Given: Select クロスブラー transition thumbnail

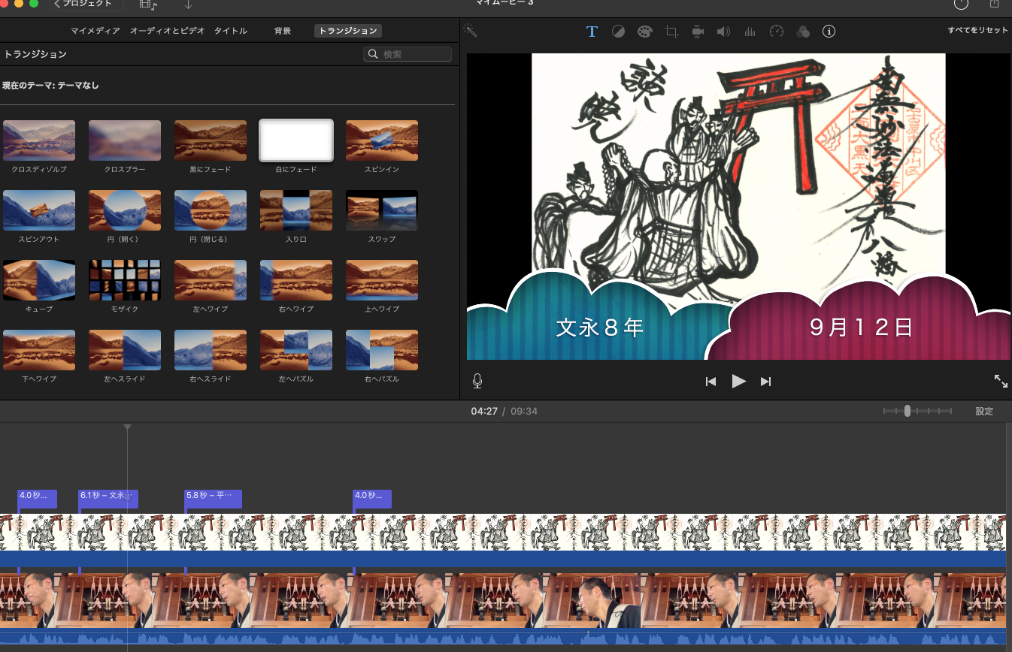Looking at the screenshot, I should (125, 140).
